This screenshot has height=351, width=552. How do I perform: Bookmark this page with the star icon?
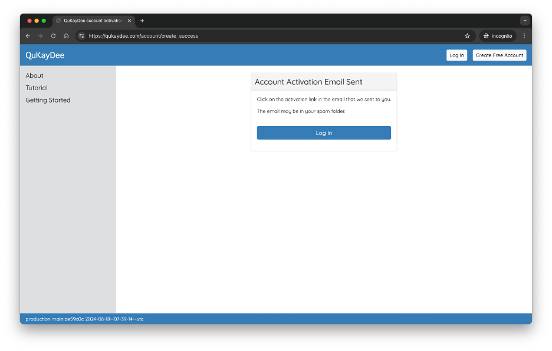(x=467, y=36)
